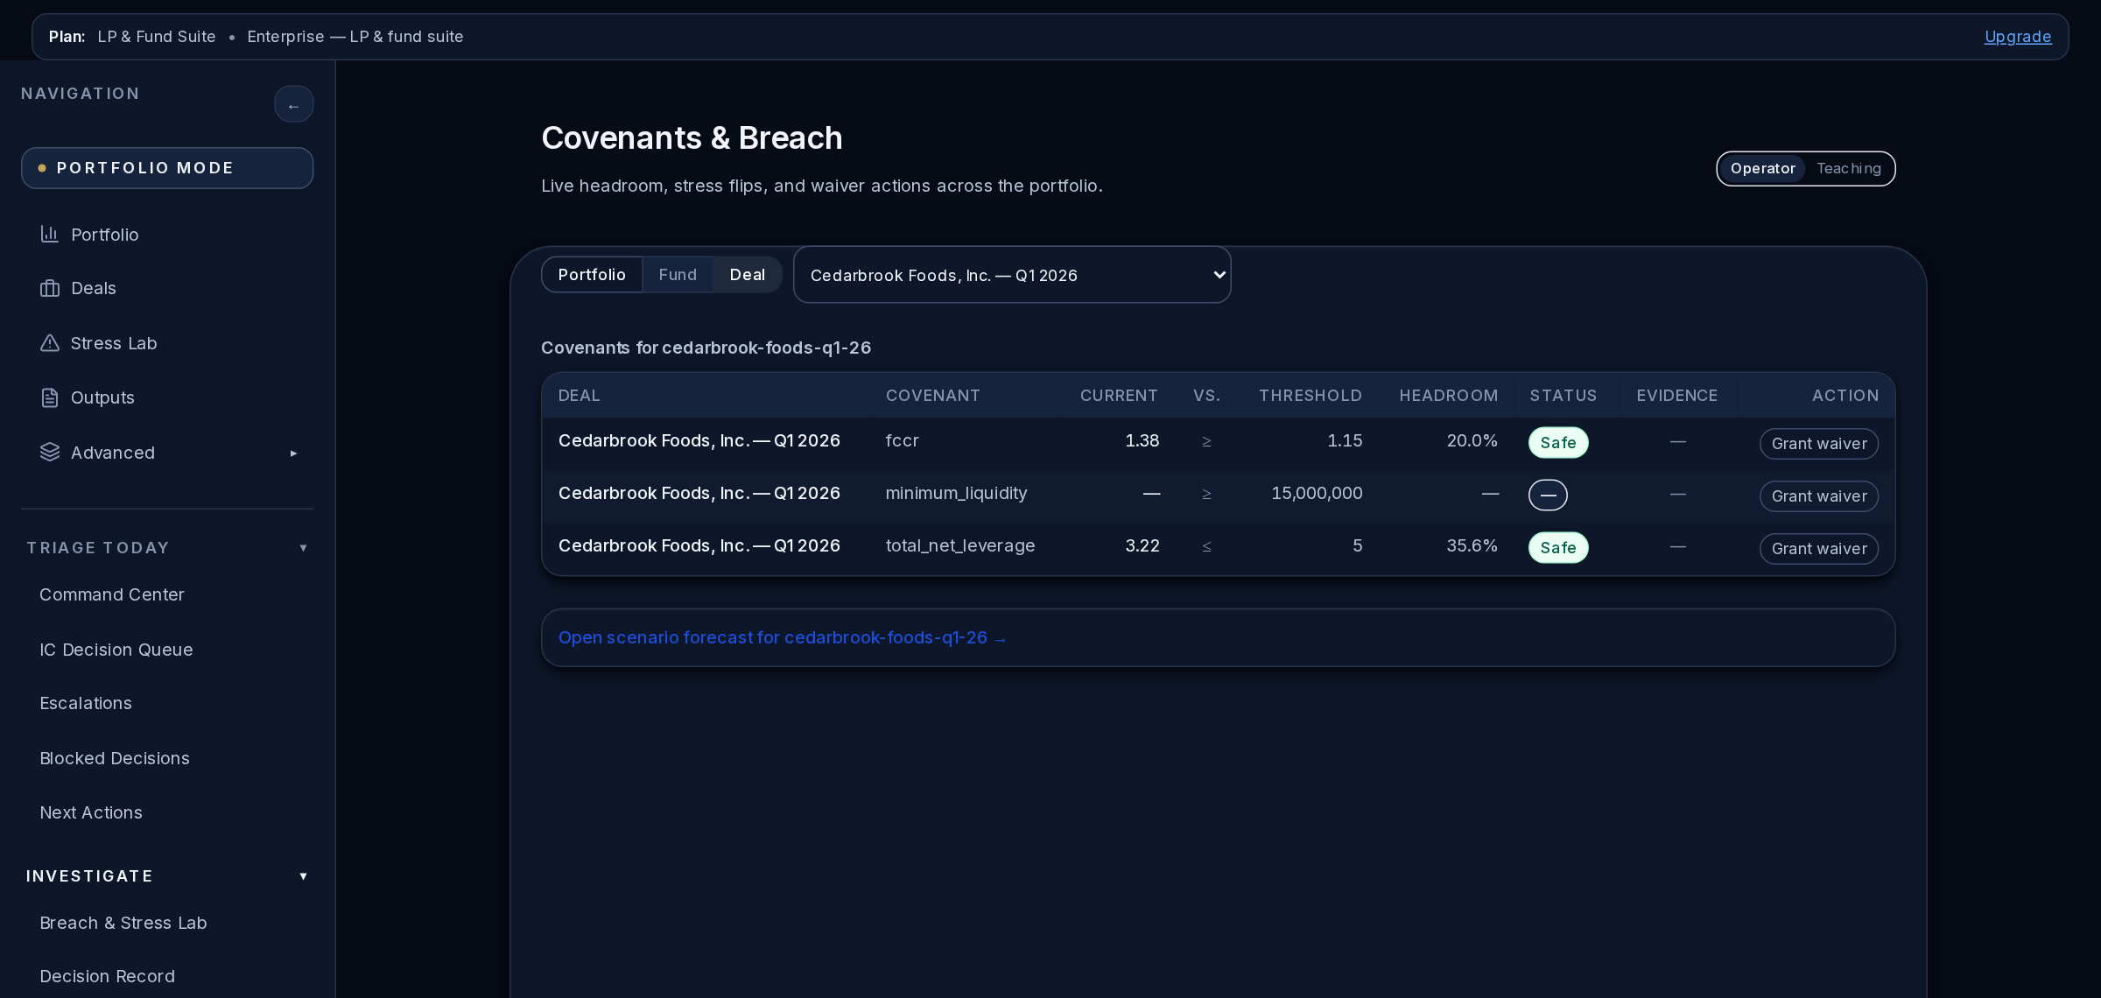The height and width of the screenshot is (998, 2101).
Task: Click the Deals briefcase icon
Action: pyautogui.click(x=50, y=288)
